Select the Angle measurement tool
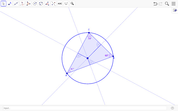 point(47,4)
